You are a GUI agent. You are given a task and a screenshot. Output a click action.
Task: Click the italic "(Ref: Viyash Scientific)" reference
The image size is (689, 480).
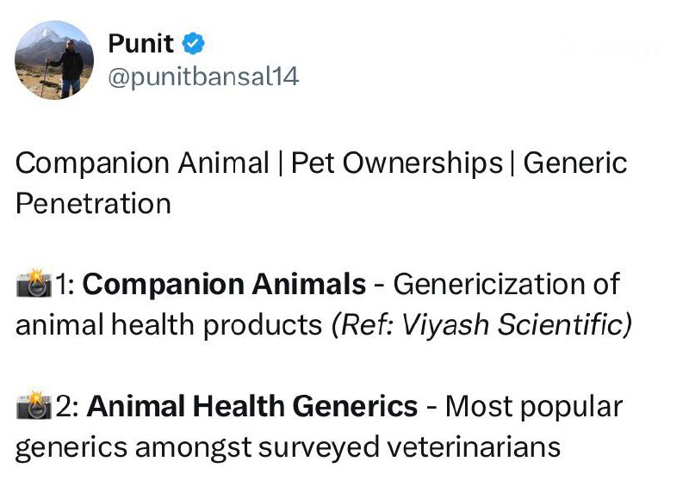[x=481, y=325]
